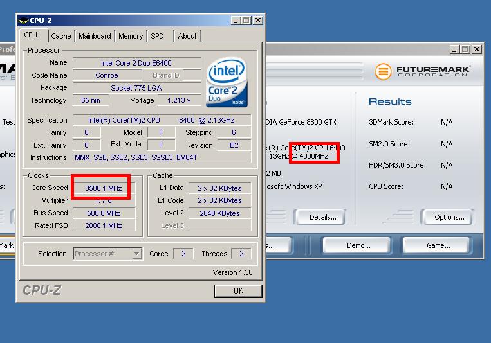Click the Bus Speed value 500.0 MHz

(x=104, y=213)
